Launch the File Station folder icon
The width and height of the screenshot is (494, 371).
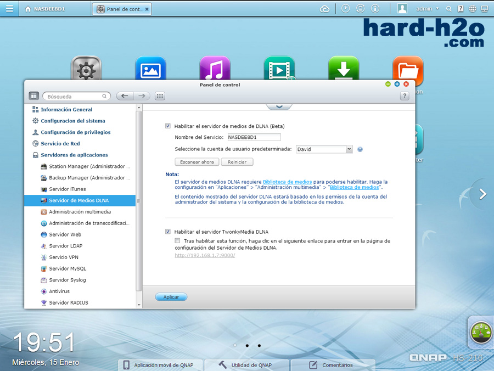pos(408,71)
